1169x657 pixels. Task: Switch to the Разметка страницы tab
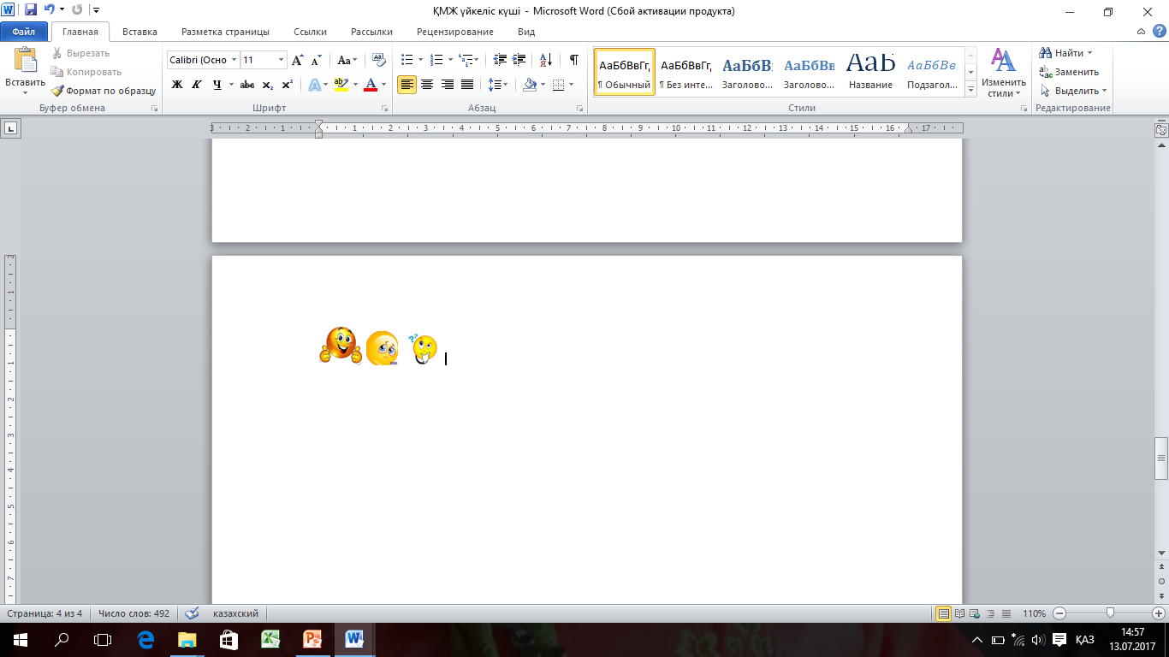(225, 32)
